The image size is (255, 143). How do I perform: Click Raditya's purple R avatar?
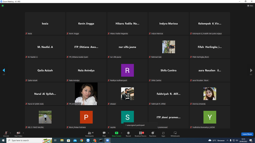pyautogui.click(x=127, y=70)
